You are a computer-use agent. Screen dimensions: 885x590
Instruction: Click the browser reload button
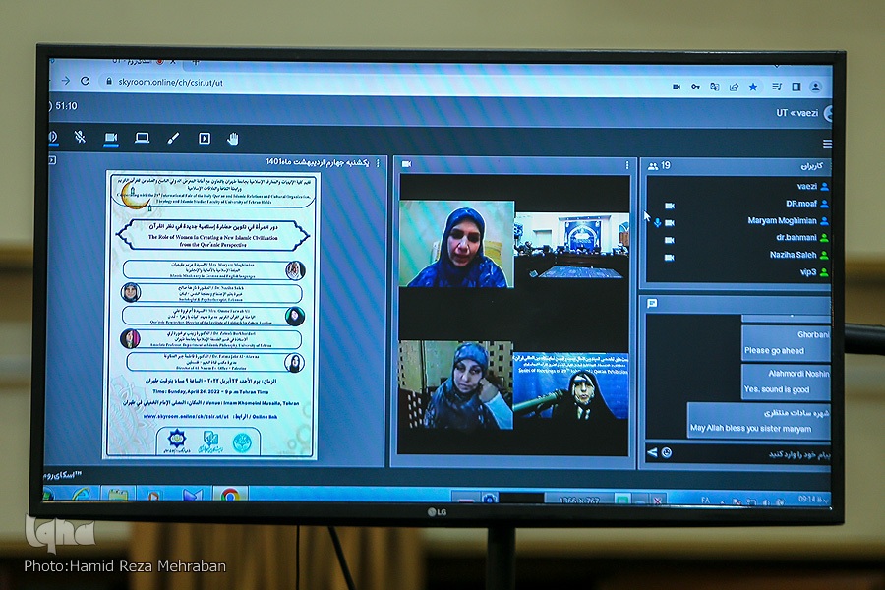pos(86,81)
